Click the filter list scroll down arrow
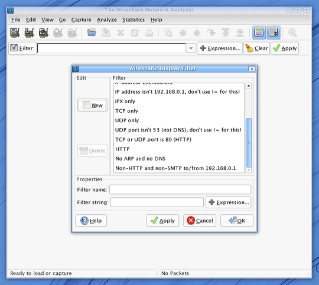 coord(249,170)
